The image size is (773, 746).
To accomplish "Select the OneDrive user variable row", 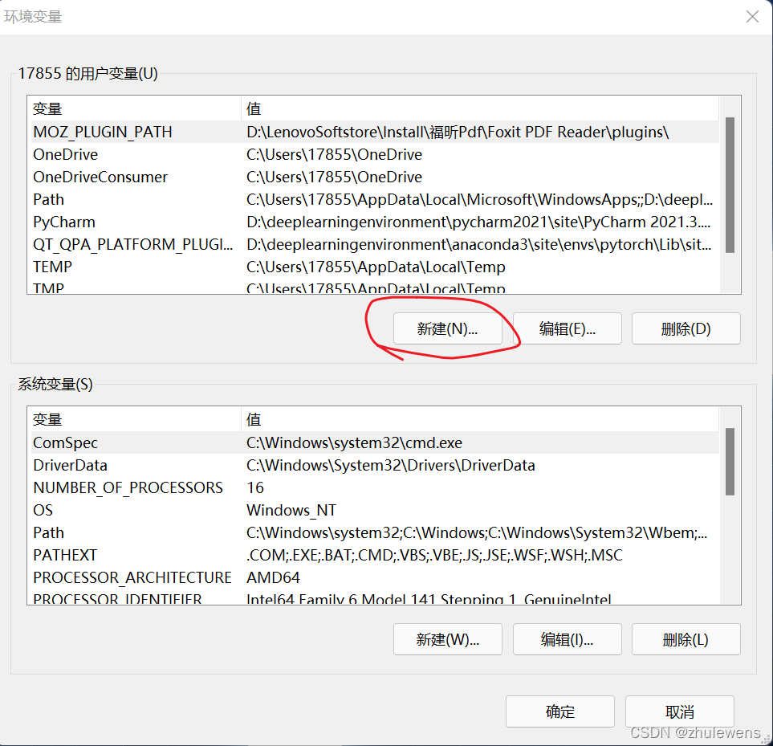I will point(375,154).
